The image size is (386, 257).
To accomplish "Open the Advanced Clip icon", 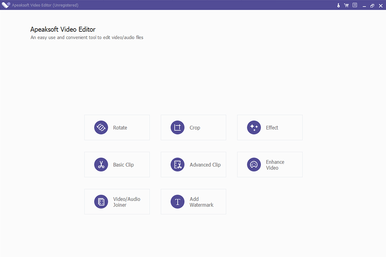I will 177,165.
